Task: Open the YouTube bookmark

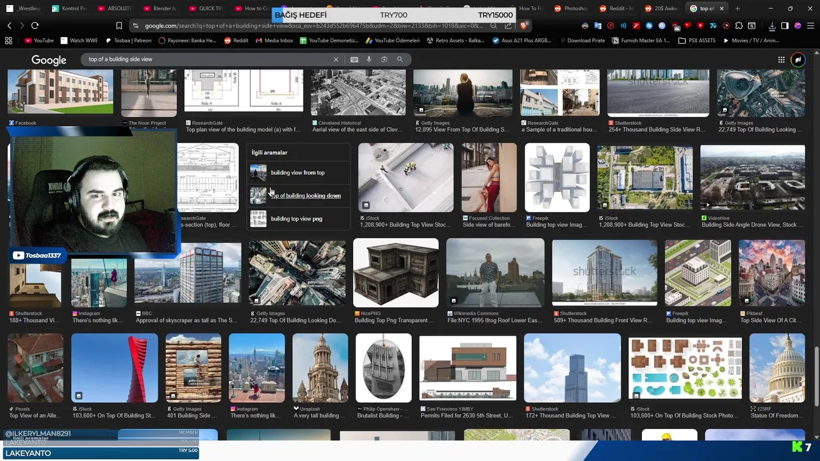Action: [39, 40]
